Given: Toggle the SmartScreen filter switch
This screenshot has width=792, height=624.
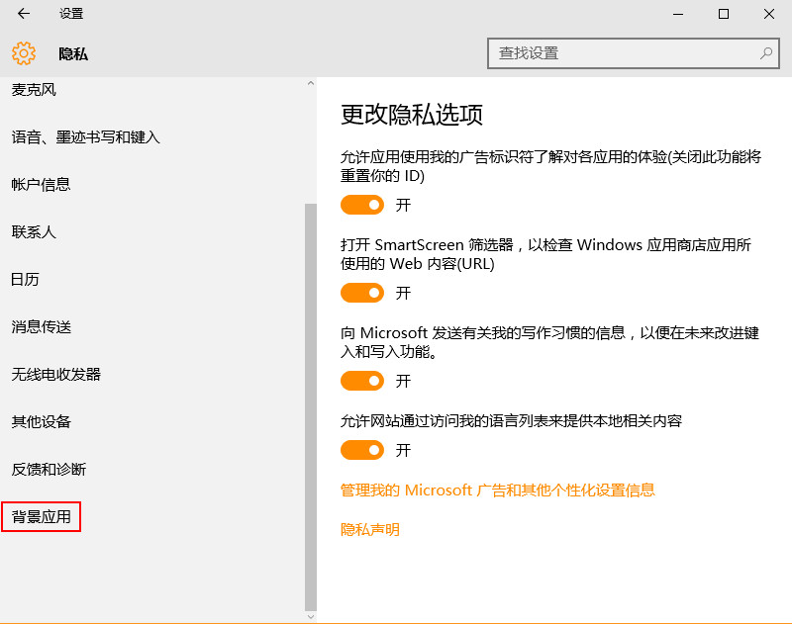Looking at the screenshot, I should point(362,293).
